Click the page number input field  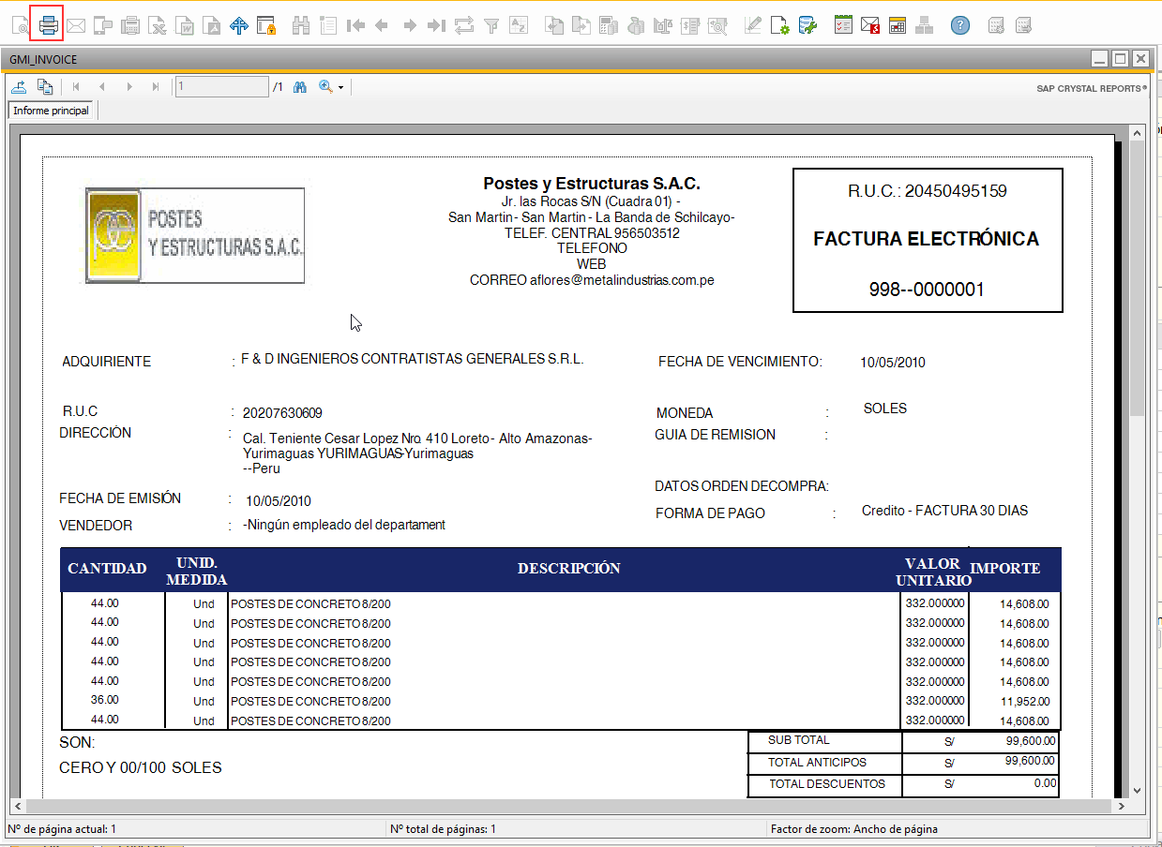(x=221, y=87)
